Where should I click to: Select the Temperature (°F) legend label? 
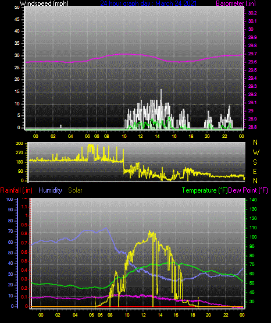pos(205,190)
